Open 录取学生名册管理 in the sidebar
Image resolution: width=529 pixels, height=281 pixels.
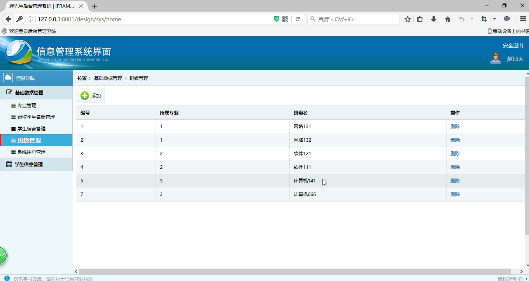[36, 117]
